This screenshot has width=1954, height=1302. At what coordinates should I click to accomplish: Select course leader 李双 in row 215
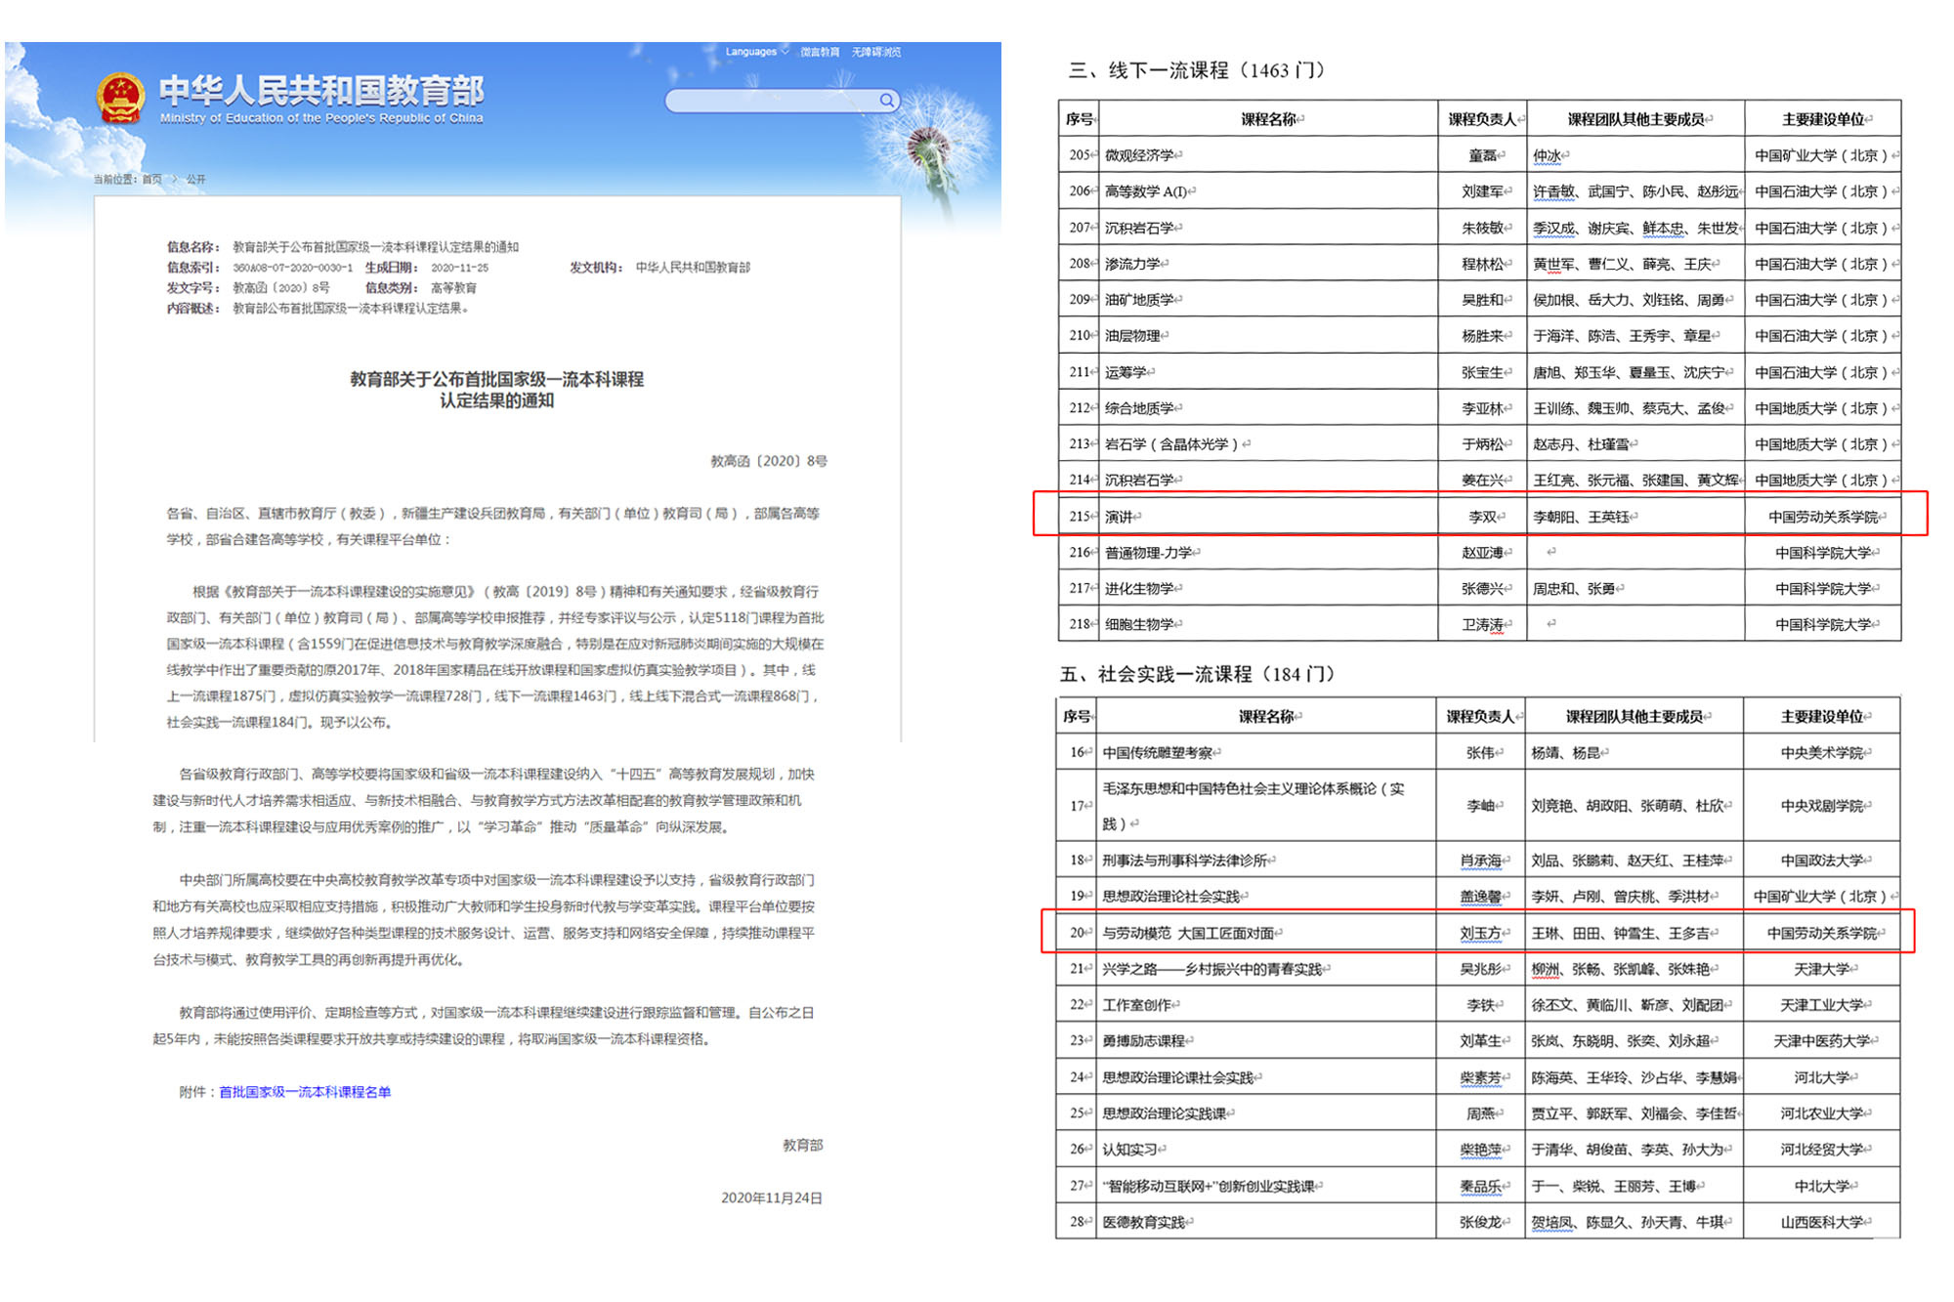click(1478, 516)
